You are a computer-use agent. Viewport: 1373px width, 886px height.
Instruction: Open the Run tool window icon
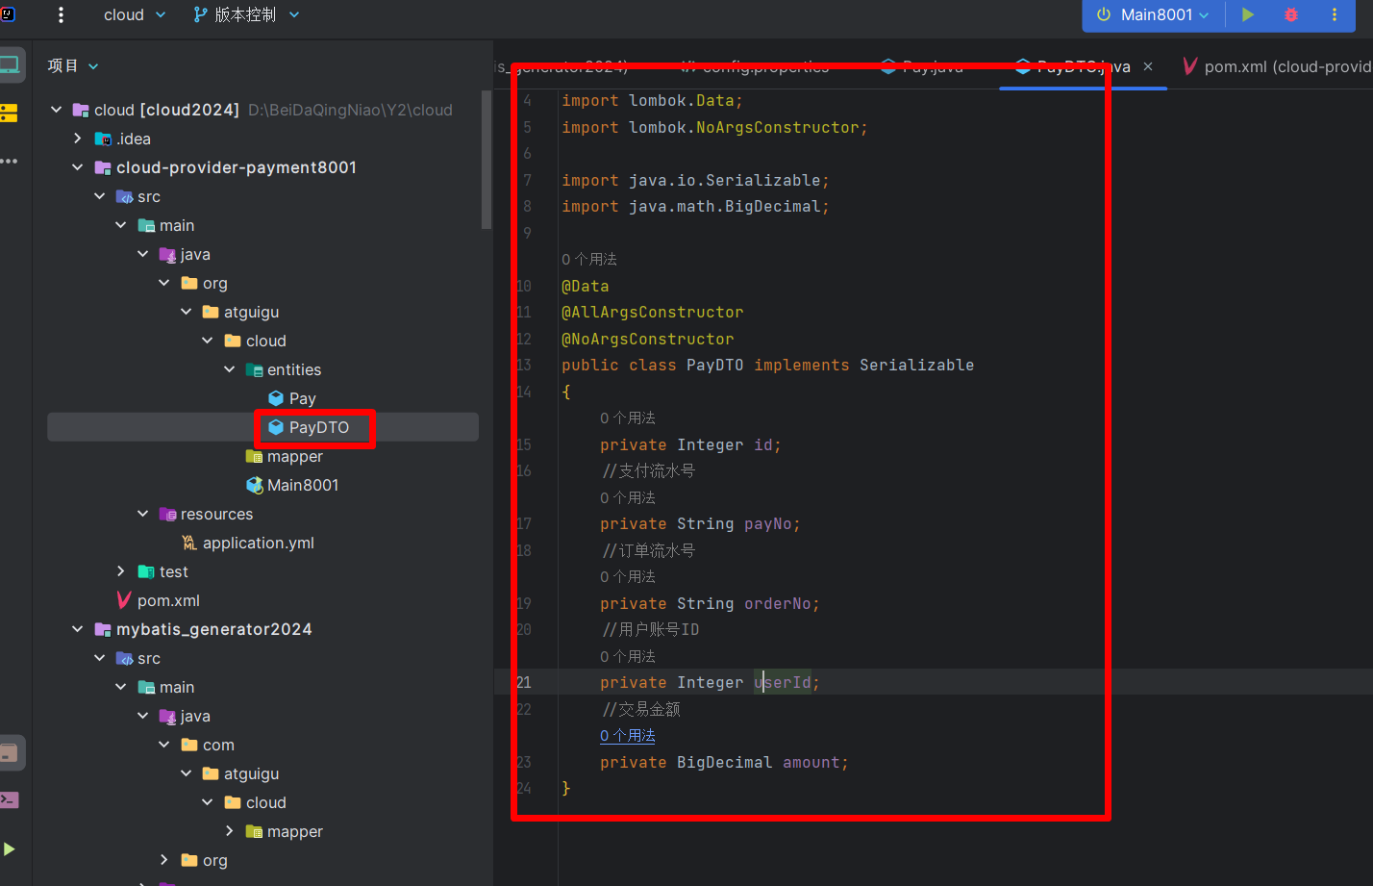[x=9, y=849]
